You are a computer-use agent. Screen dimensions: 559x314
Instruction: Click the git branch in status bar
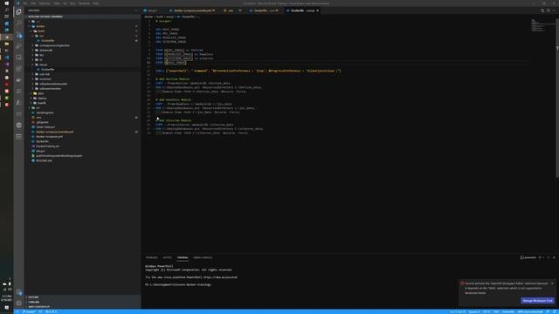click(x=29, y=312)
